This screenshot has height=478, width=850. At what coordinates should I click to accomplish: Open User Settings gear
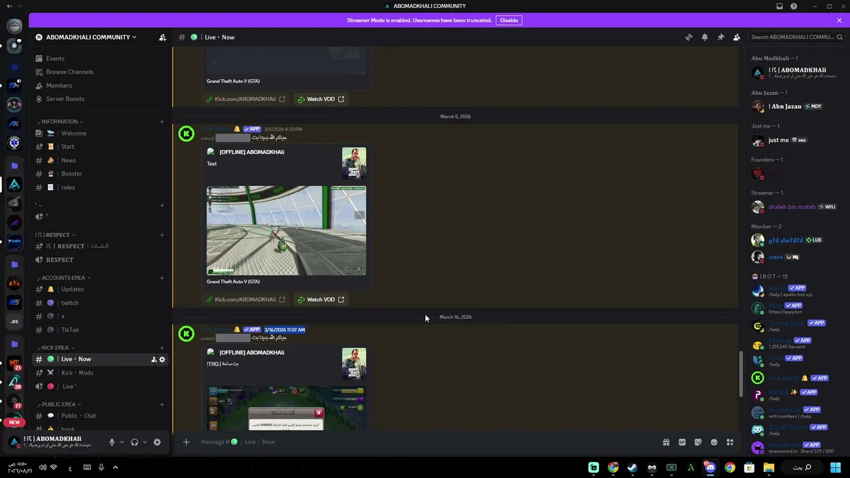click(157, 442)
